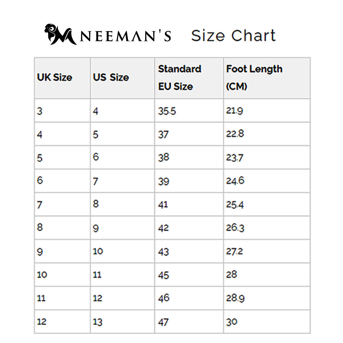Click the NEEMAN'S brand name text

point(126,36)
